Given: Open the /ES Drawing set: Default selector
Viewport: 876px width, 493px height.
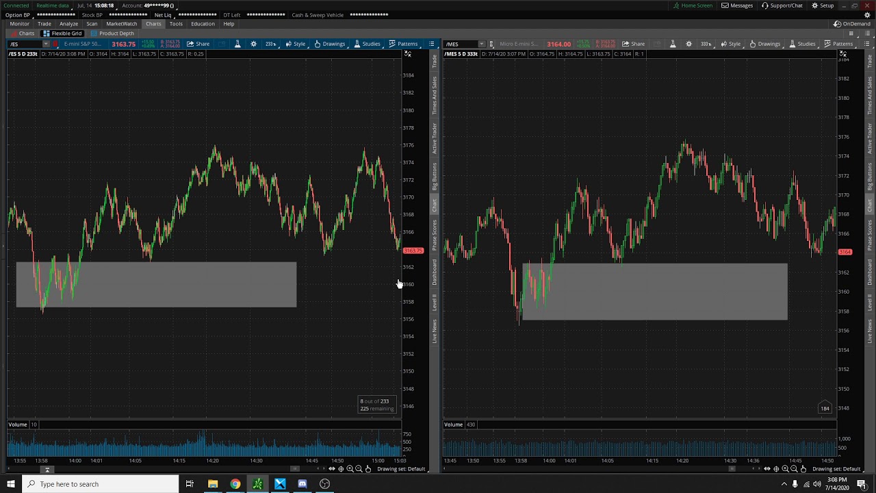Looking at the screenshot, I should (x=402, y=469).
